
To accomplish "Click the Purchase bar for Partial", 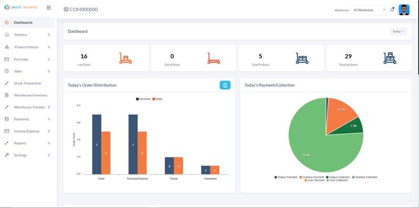I will (x=169, y=166).
